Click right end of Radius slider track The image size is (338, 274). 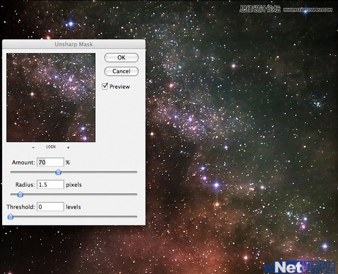pyautogui.click(x=136, y=195)
